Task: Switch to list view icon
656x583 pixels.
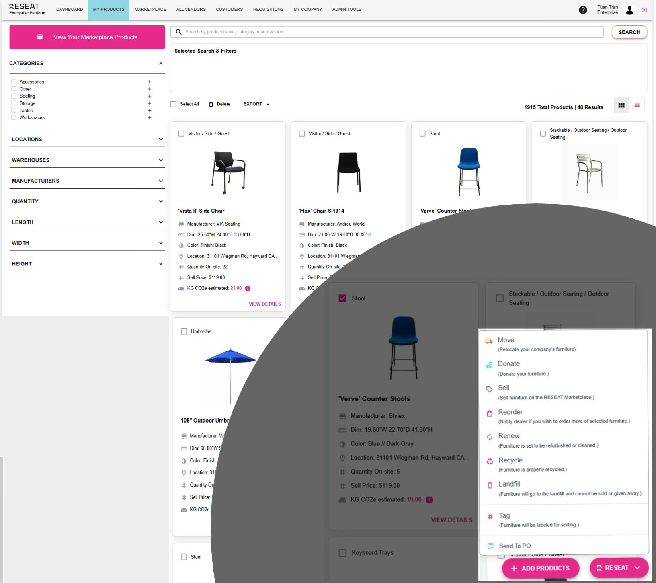Action: coord(637,105)
